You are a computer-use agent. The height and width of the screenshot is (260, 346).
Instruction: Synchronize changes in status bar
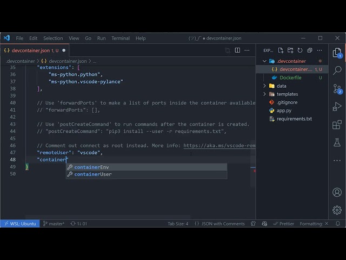pos(78,224)
